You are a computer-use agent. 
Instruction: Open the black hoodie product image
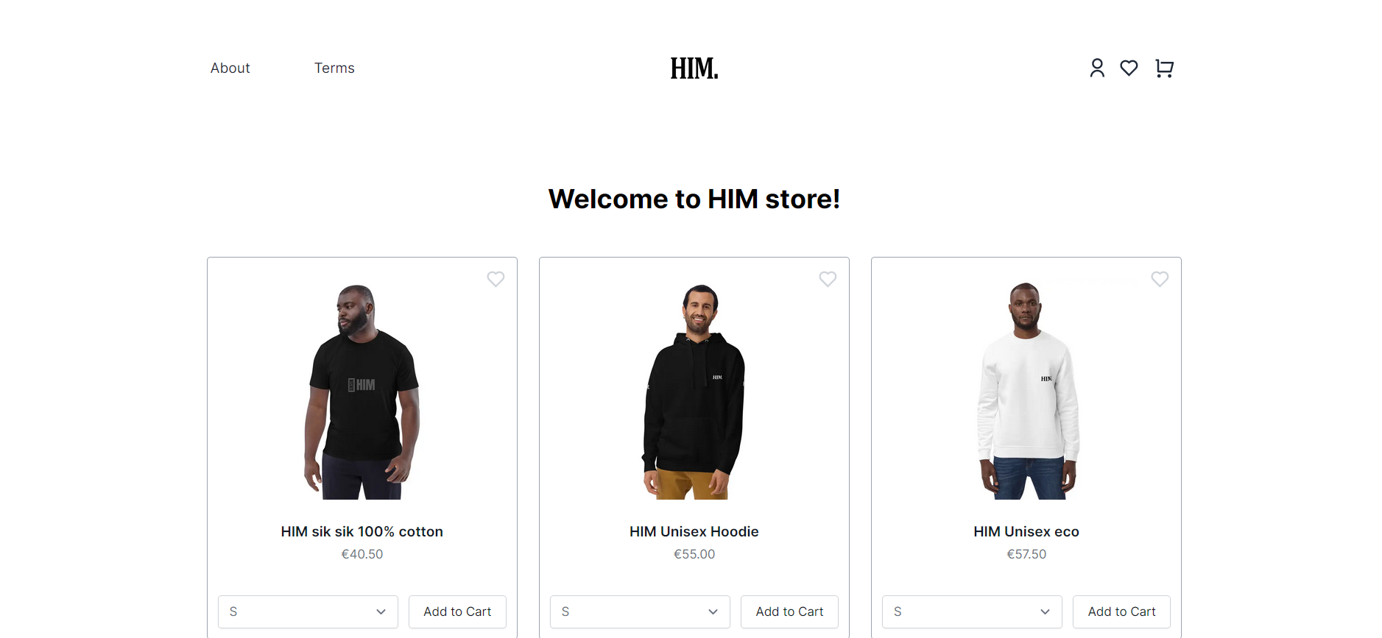[694, 391]
